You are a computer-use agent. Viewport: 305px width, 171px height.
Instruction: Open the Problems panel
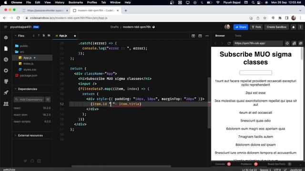tap(246, 164)
